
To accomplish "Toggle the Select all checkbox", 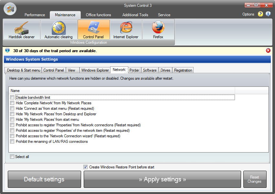I will pos(12,156).
